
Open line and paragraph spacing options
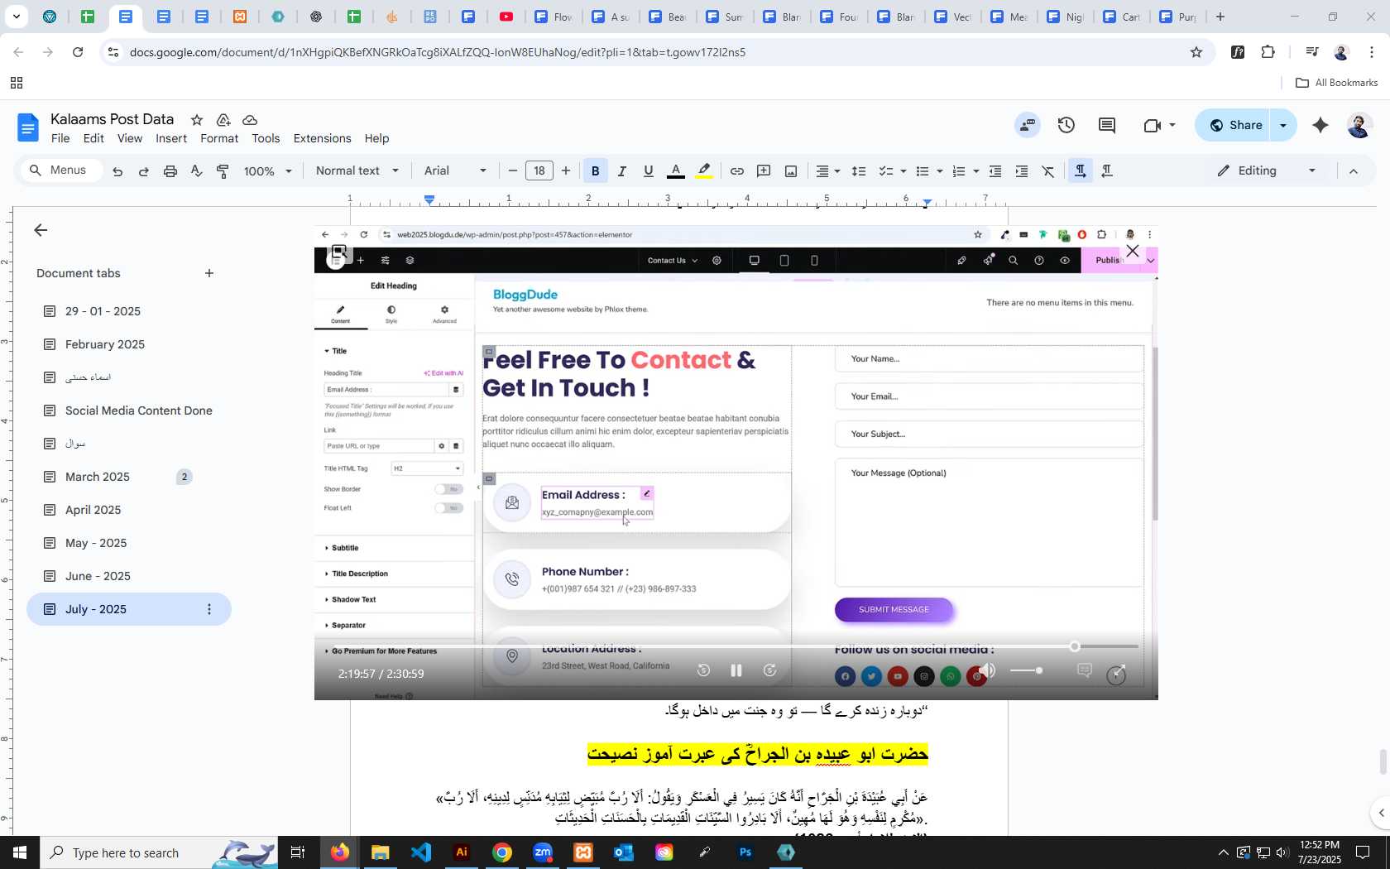(860, 171)
